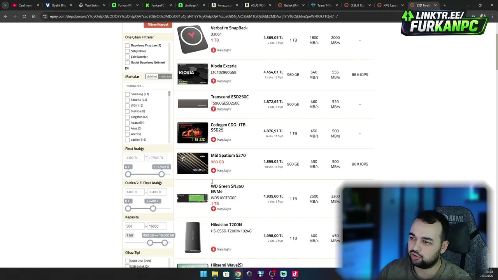
Task: Click compare plus icon for Codegen CDG-1TB-SSD25
Action: 213,140
